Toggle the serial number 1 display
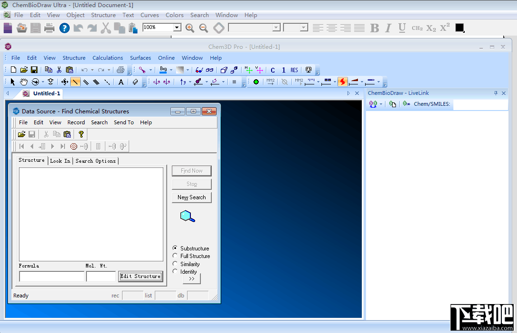 [283, 70]
